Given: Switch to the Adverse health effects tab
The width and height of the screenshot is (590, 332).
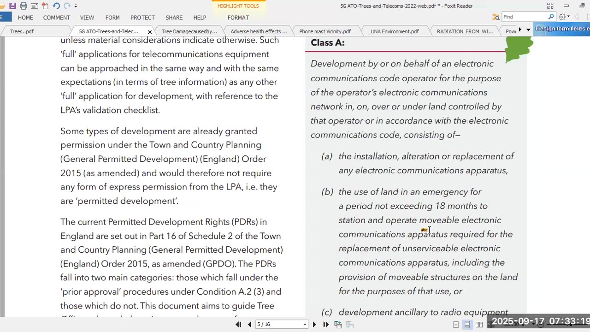Looking at the screenshot, I should 259,31.
